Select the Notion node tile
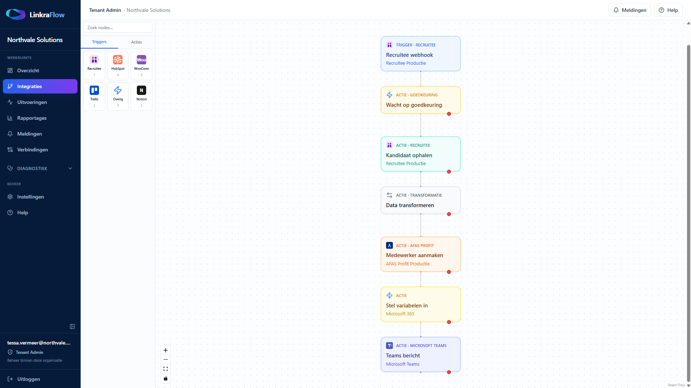The height and width of the screenshot is (388, 691). click(x=142, y=96)
